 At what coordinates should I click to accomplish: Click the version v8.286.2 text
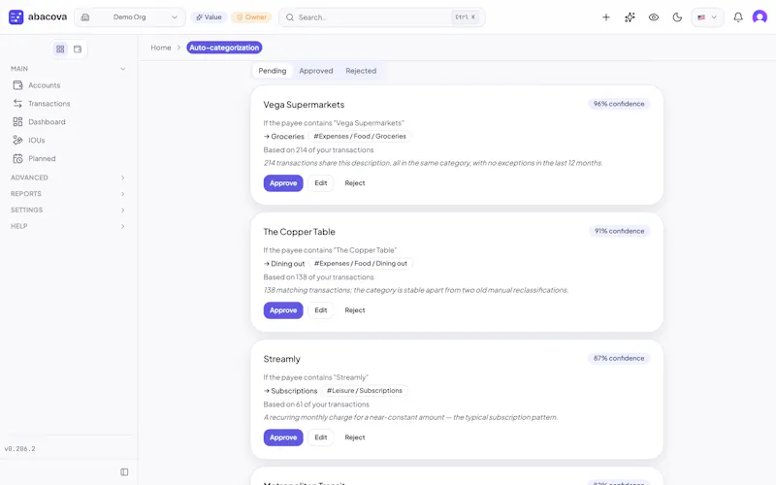point(19,449)
